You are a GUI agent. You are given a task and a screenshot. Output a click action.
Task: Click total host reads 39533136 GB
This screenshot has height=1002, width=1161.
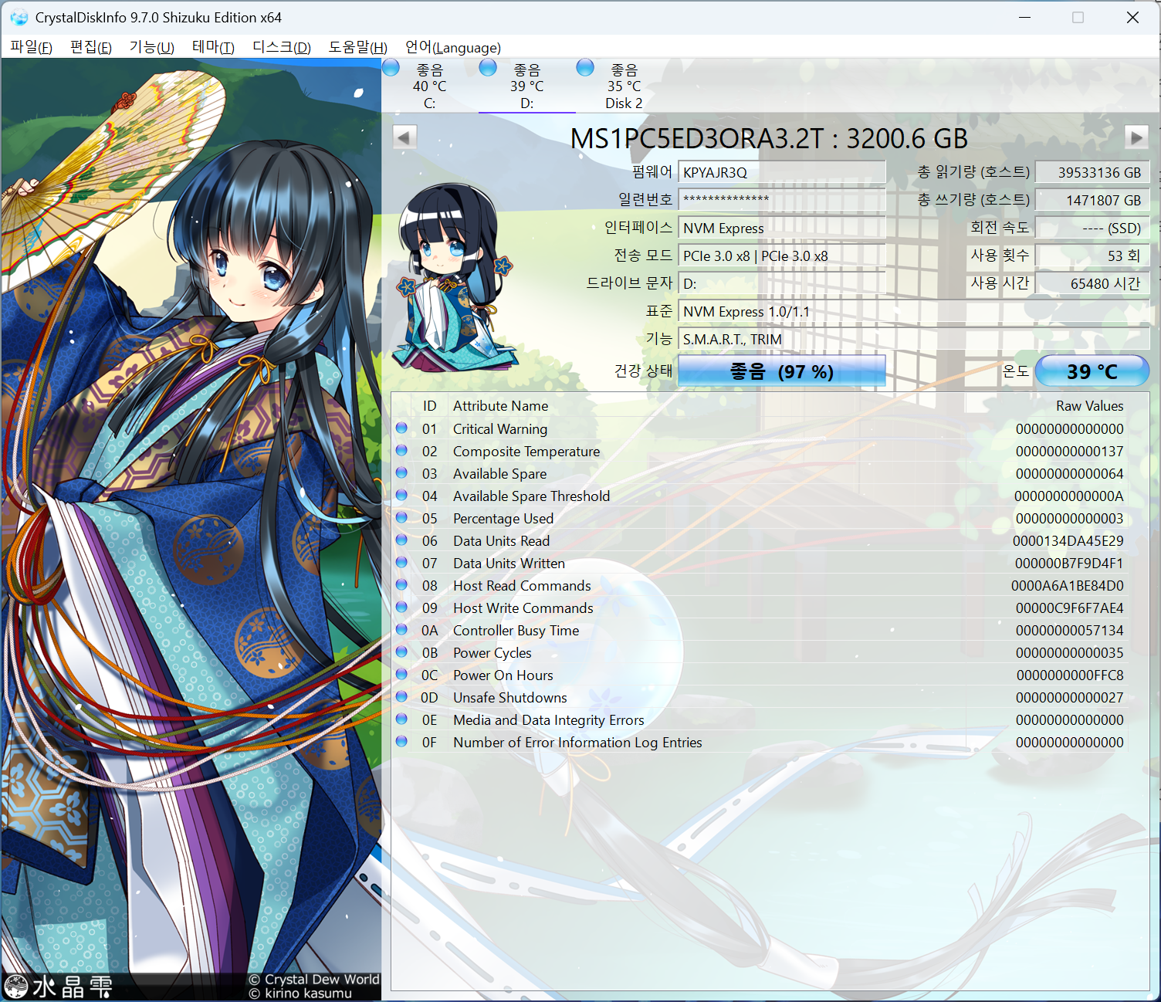point(1092,172)
